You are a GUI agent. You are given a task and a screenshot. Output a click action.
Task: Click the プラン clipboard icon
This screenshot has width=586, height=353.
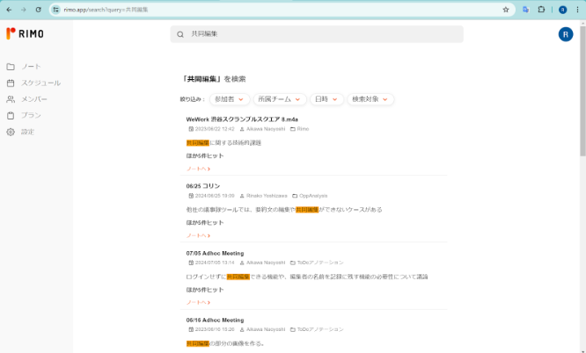[x=11, y=115]
